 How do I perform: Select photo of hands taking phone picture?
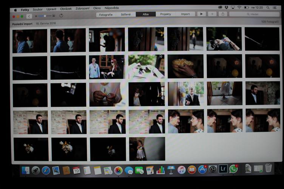224,39
